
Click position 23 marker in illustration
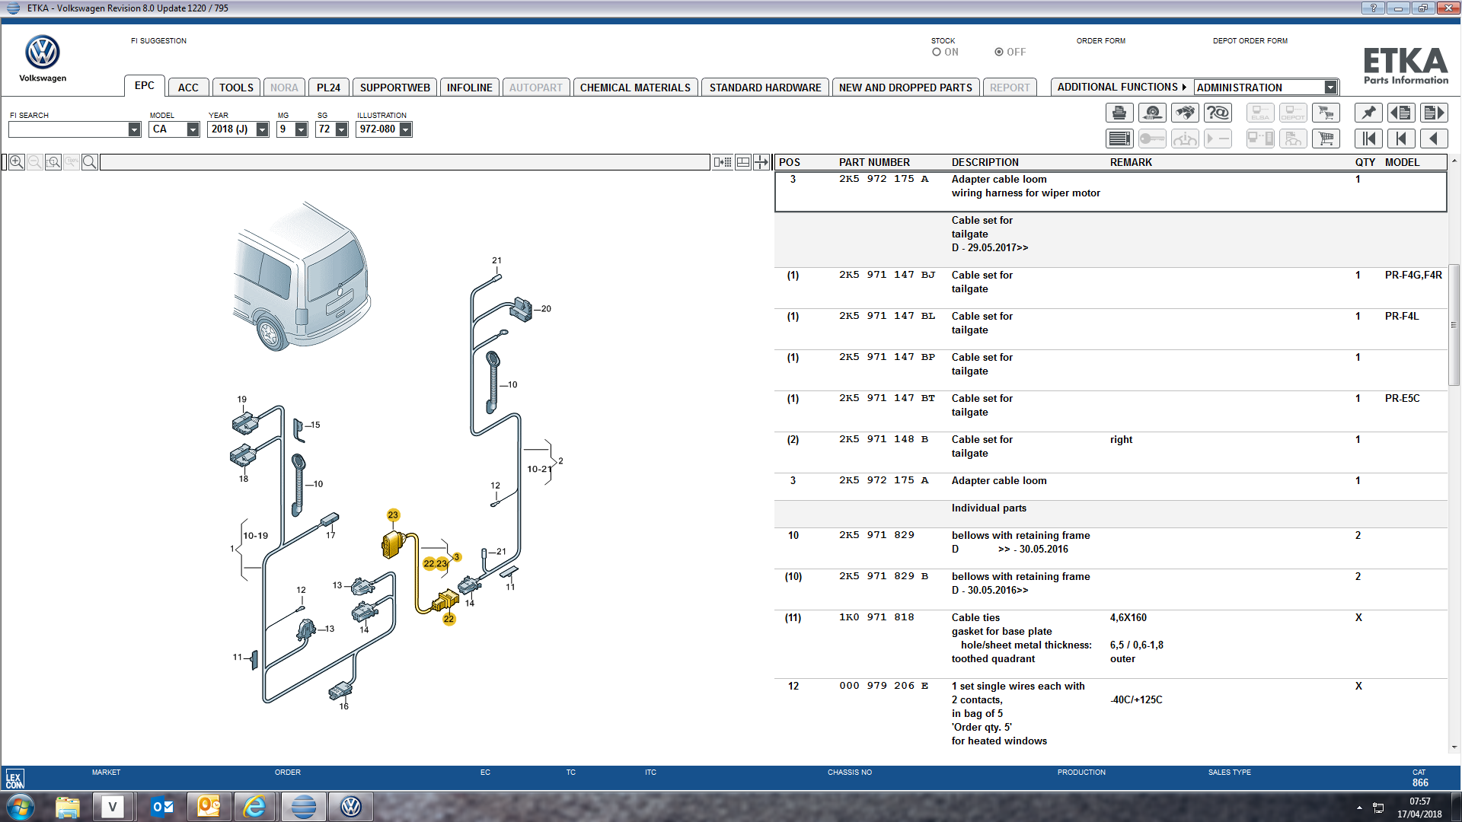[393, 515]
